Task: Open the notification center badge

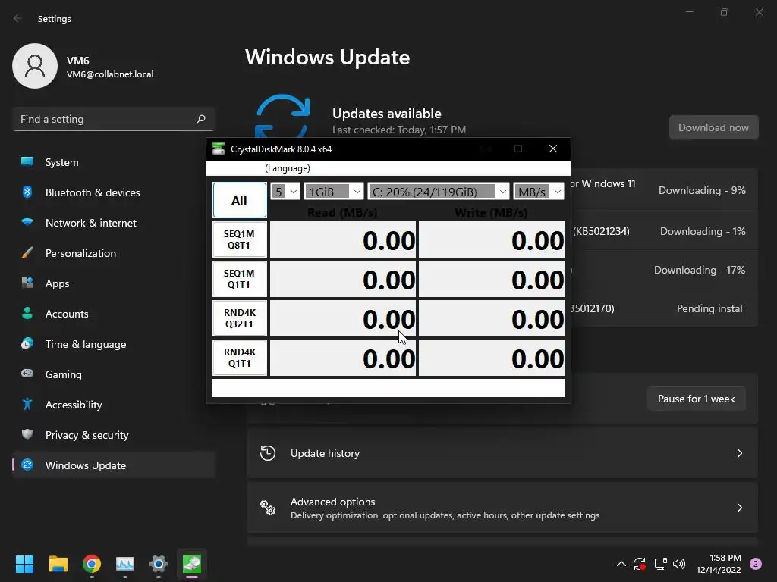Action: pos(756,564)
